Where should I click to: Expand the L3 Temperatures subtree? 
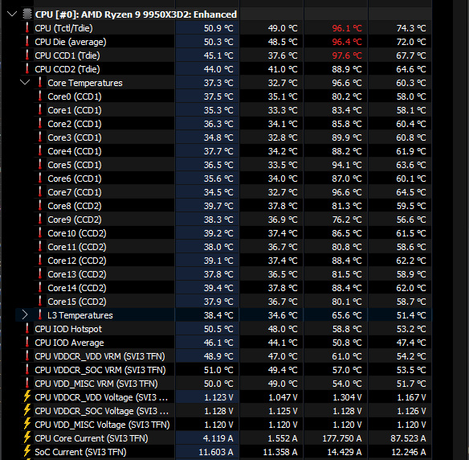point(25,314)
